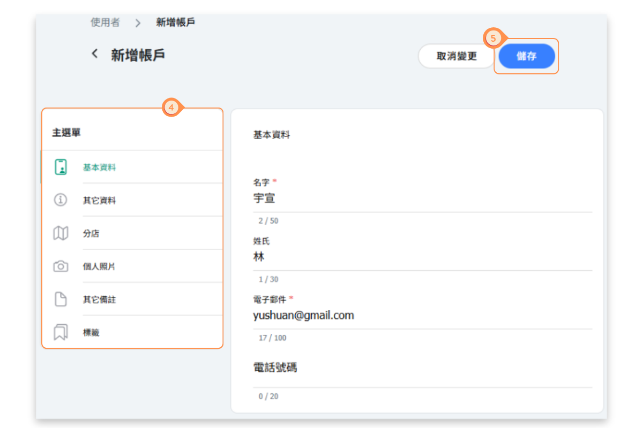Click the 分店 map icon
This screenshot has width=643, height=428.
[61, 233]
